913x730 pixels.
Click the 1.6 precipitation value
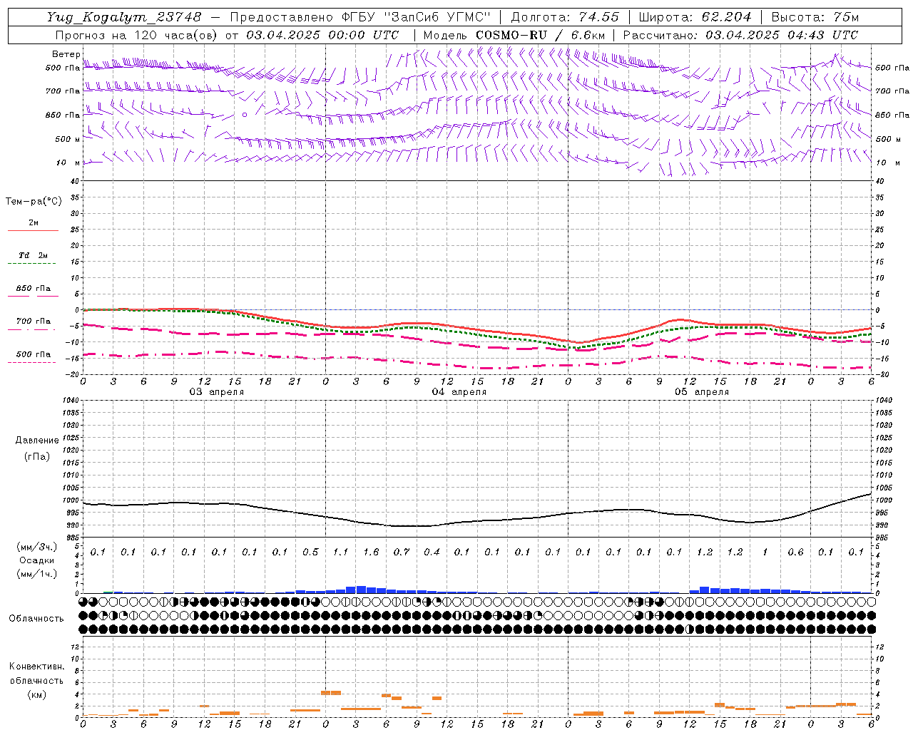point(371,552)
